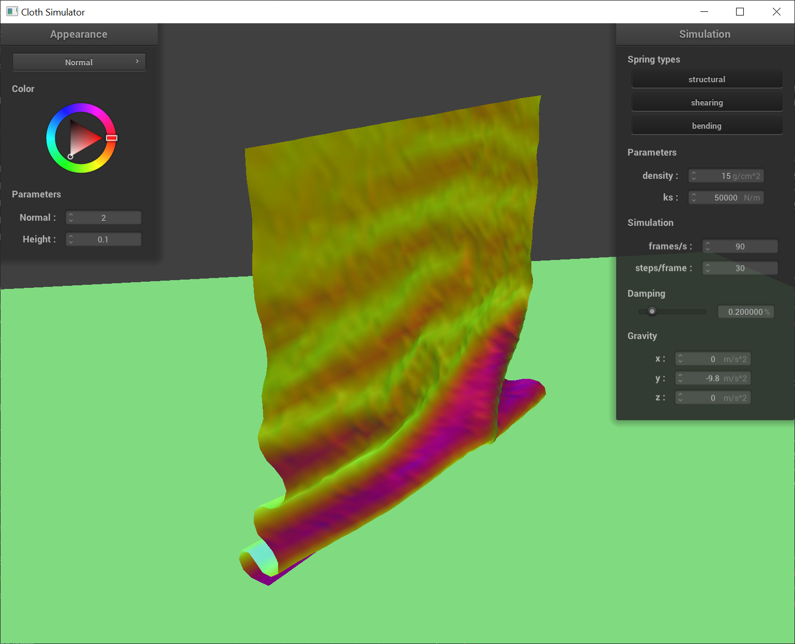This screenshot has height=644, width=795.
Task: Click the ks spring constant field
Action: [726, 197]
